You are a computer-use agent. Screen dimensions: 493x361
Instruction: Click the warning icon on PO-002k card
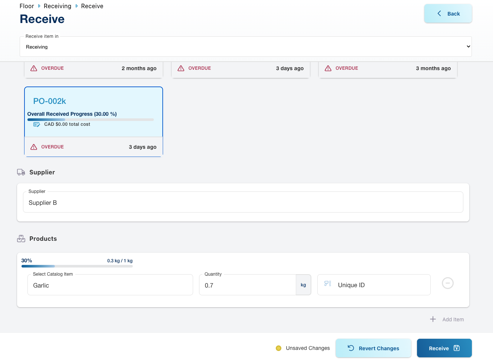pos(34,147)
